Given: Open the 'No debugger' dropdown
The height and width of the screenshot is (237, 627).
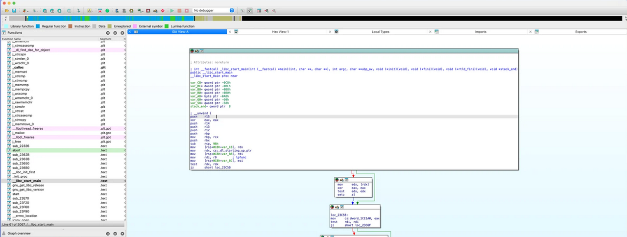Looking at the screenshot, I should 214,10.
